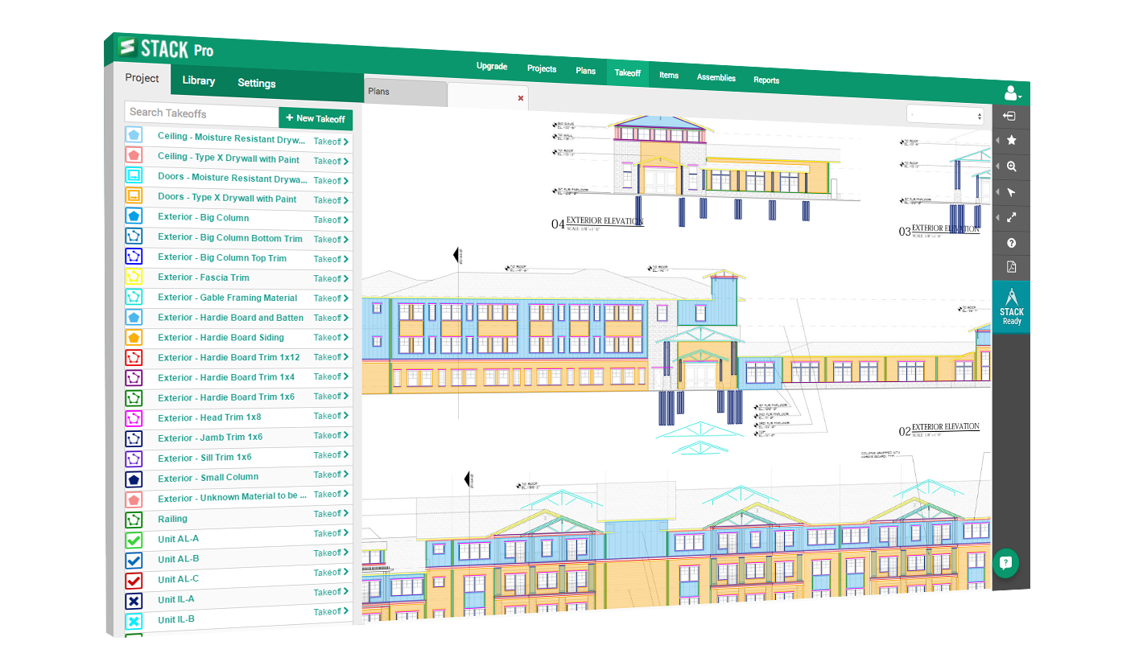
Task: Click inside the Search Takeoffs field
Action: [201, 113]
